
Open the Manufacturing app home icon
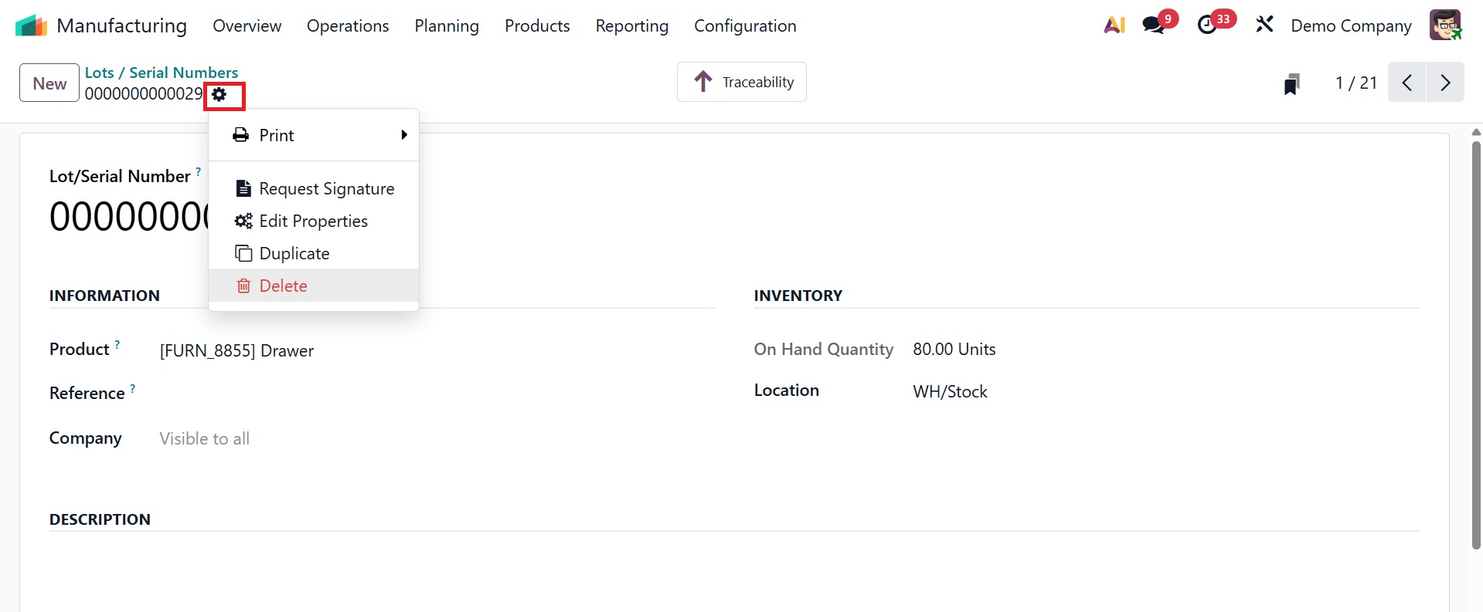click(31, 25)
